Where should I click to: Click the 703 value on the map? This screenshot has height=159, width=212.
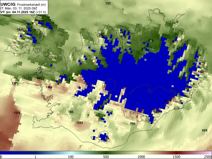click(x=71, y=112)
